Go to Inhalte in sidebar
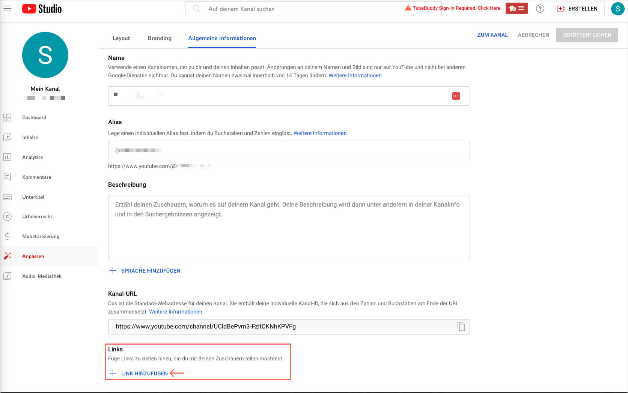This screenshot has width=628, height=393. tap(30, 137)
